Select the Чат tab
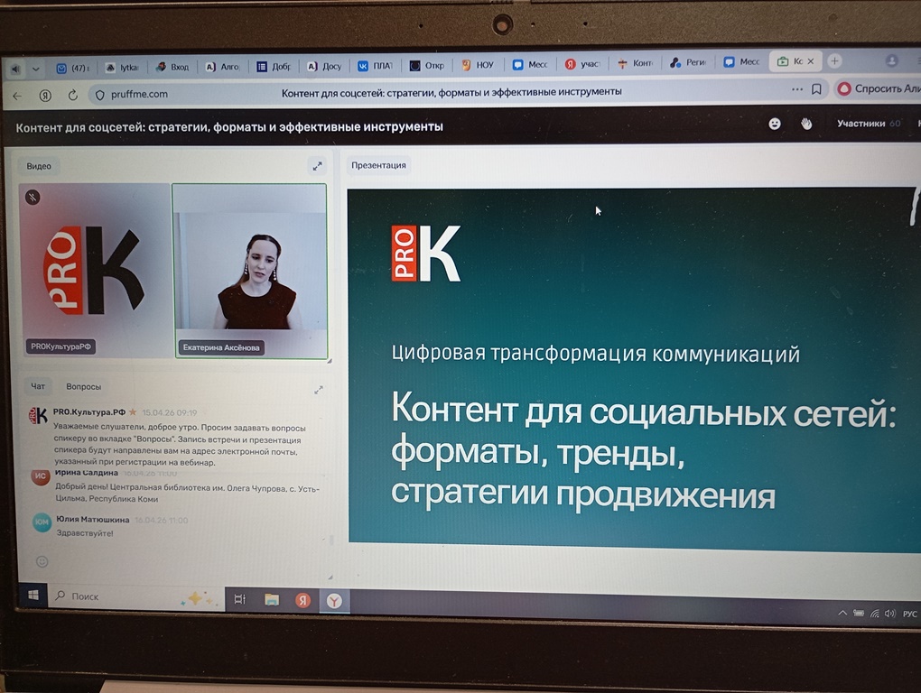Image resolution: width=921 pixels, height=693 pixels. click(x=38, y=386)
